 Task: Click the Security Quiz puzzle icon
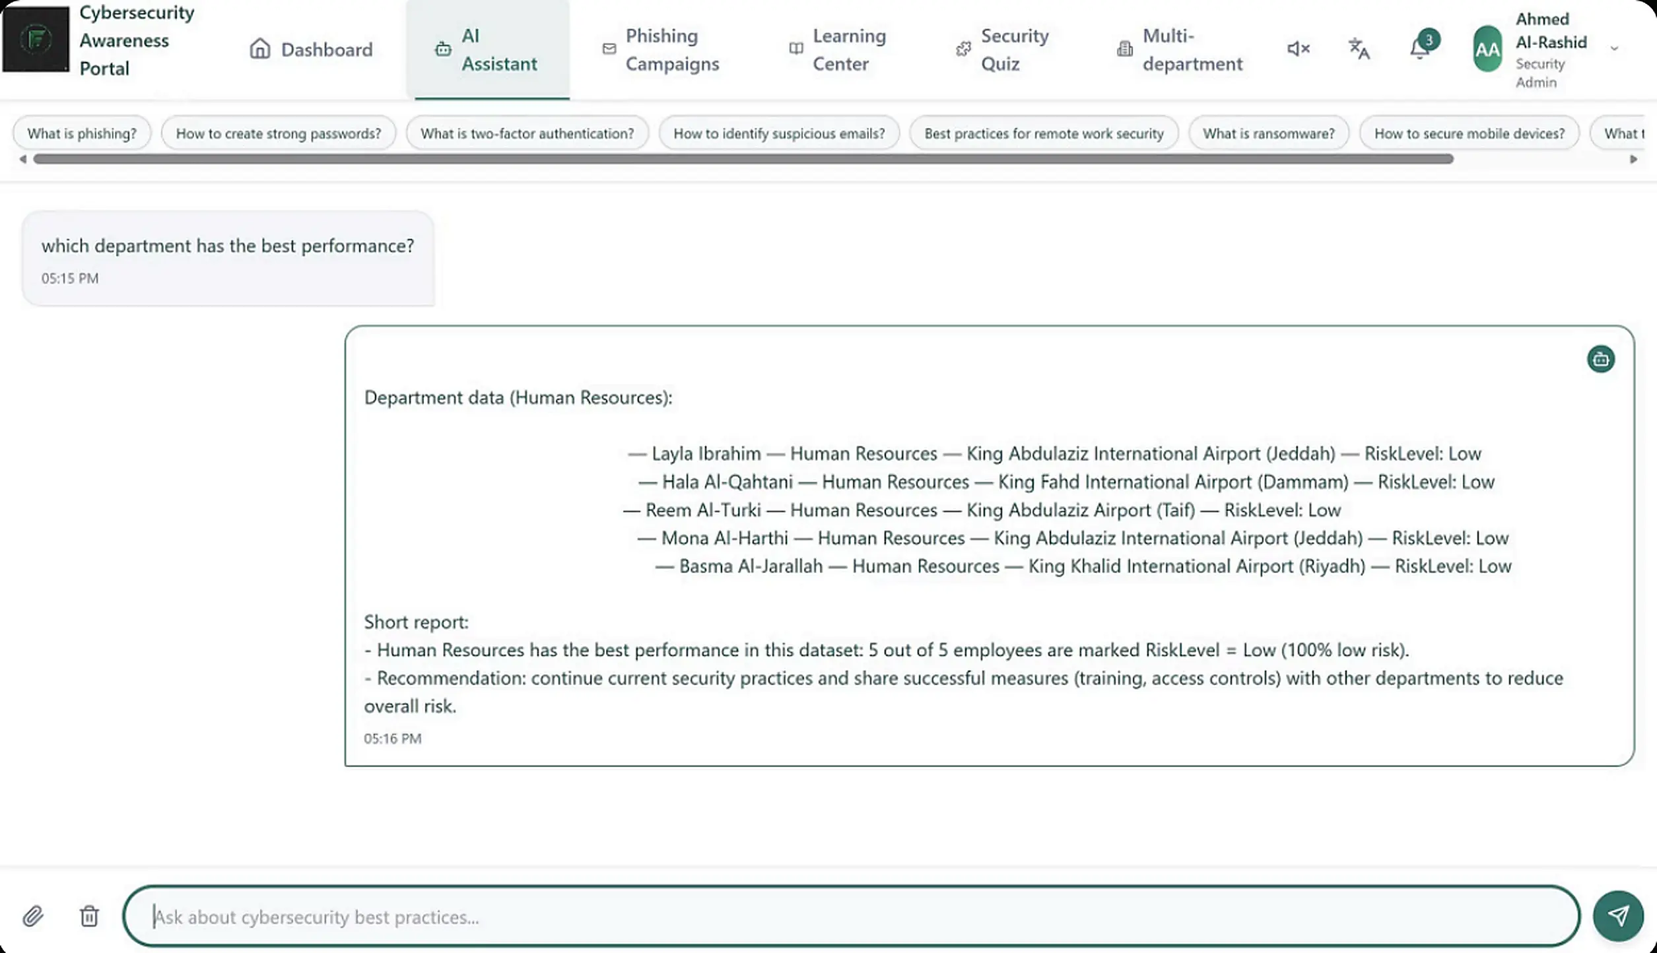pyautogui.click(x=964, y=48)
